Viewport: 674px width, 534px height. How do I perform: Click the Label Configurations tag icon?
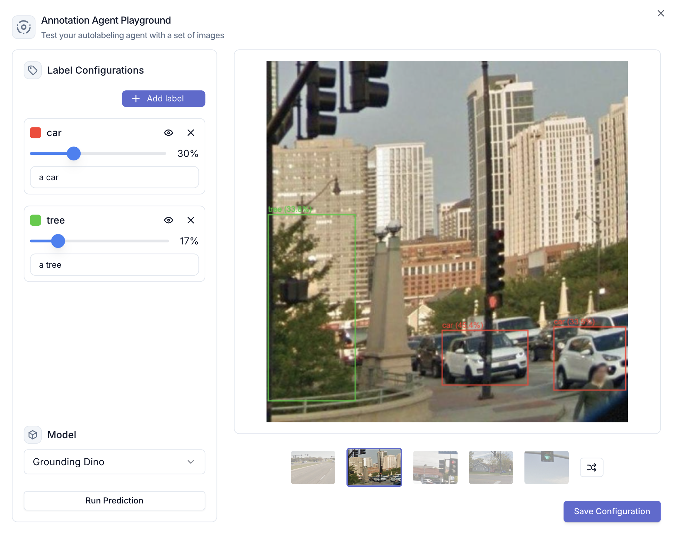33,70
